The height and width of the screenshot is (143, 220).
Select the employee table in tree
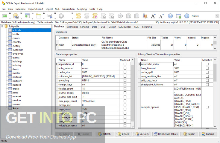pyautogui.click(x=18, y=54)
